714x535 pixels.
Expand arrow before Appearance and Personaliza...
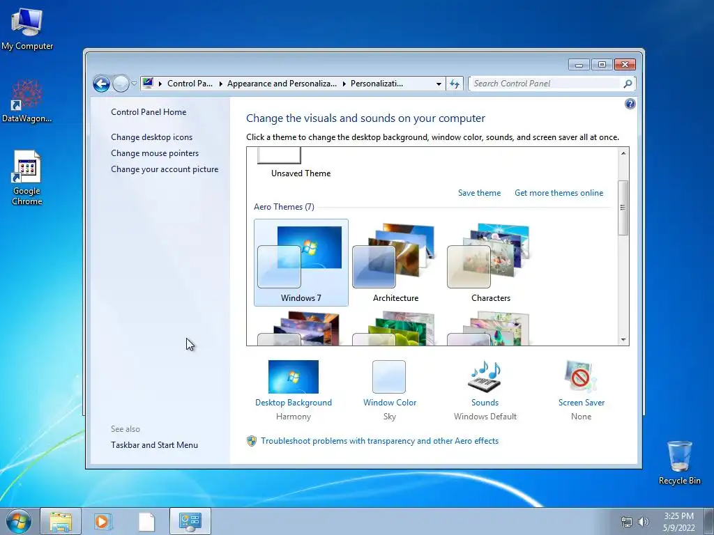[x=220, y=84]
